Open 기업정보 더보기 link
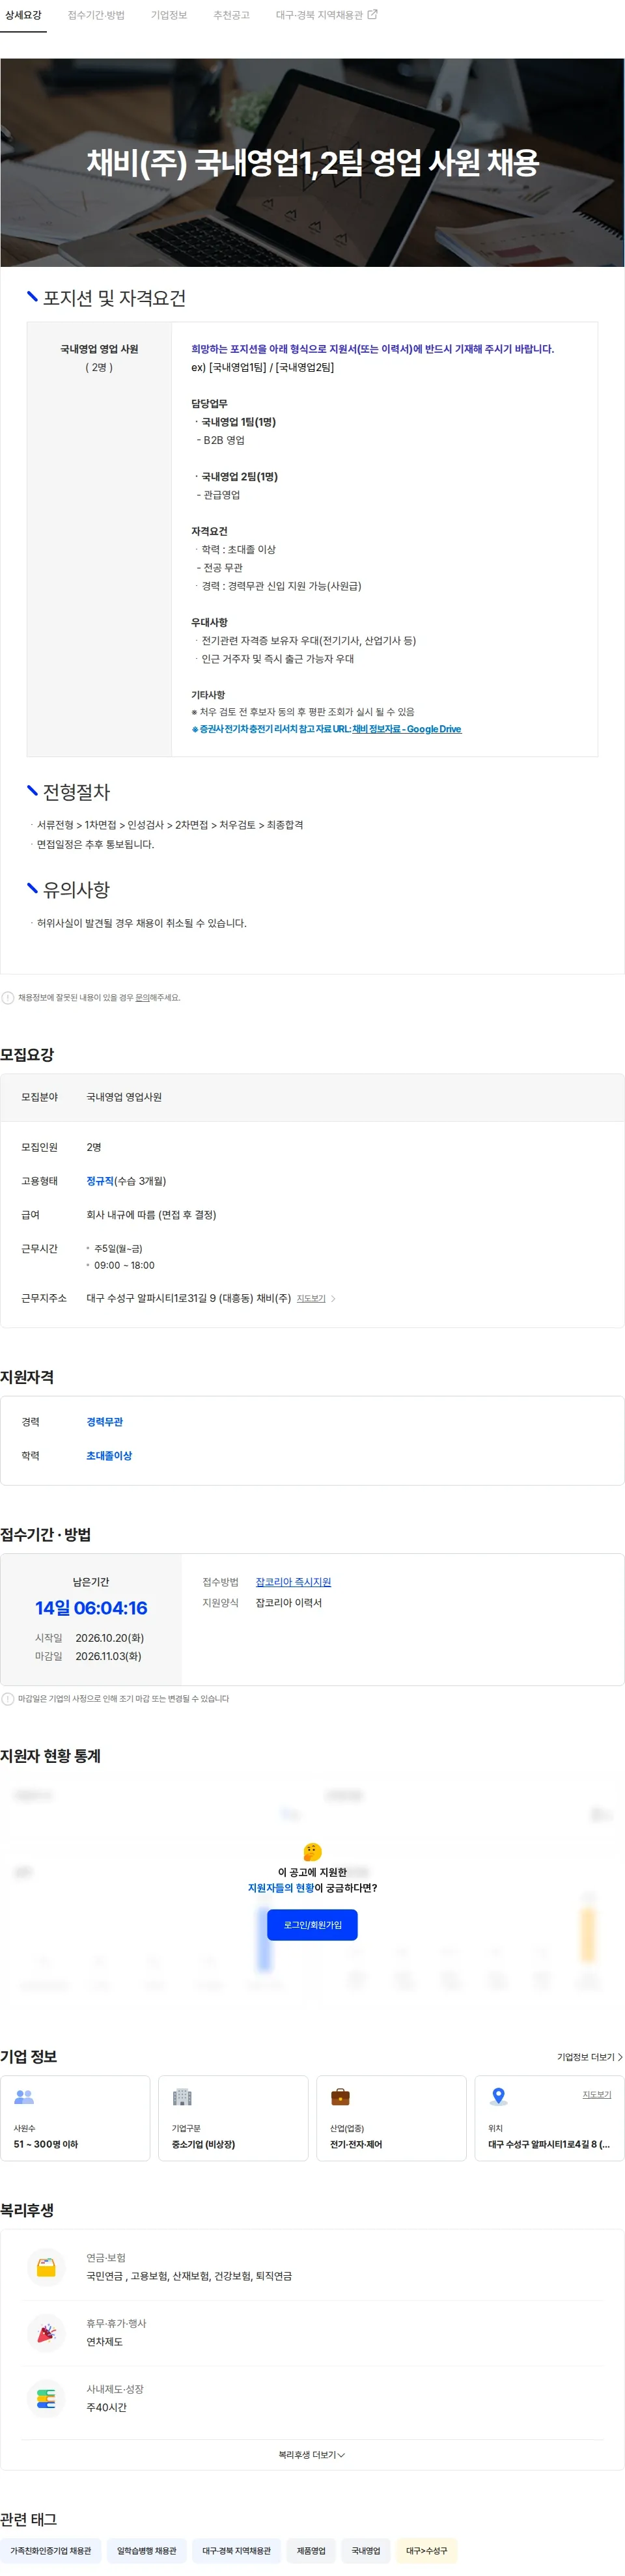This screenshot has width=625, height=2576. click(590, 2057)
